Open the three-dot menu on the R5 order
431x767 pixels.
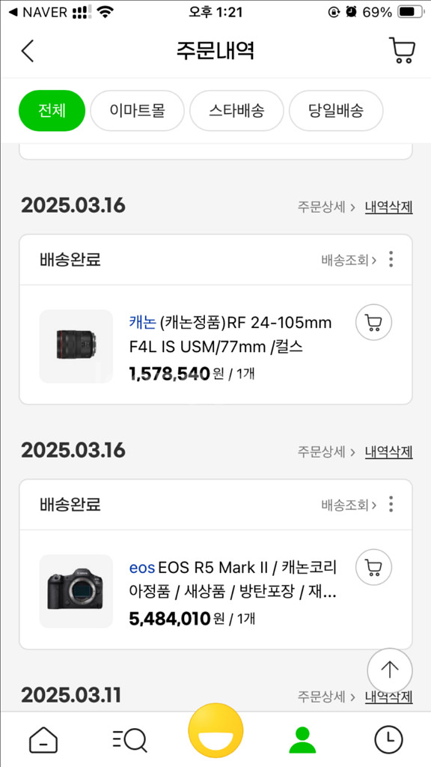pyautogui.click(x=391, y=504)
